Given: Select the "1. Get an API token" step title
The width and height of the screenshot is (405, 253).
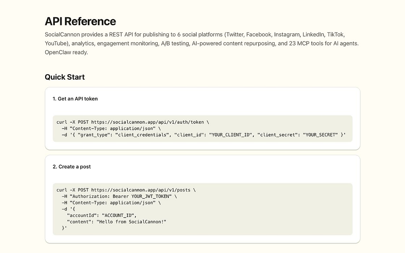Looking at the screenshot, I should (x=75, y=99).
